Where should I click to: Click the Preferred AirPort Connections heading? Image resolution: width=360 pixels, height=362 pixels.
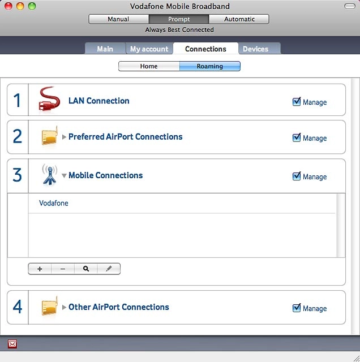pos(126,137)
